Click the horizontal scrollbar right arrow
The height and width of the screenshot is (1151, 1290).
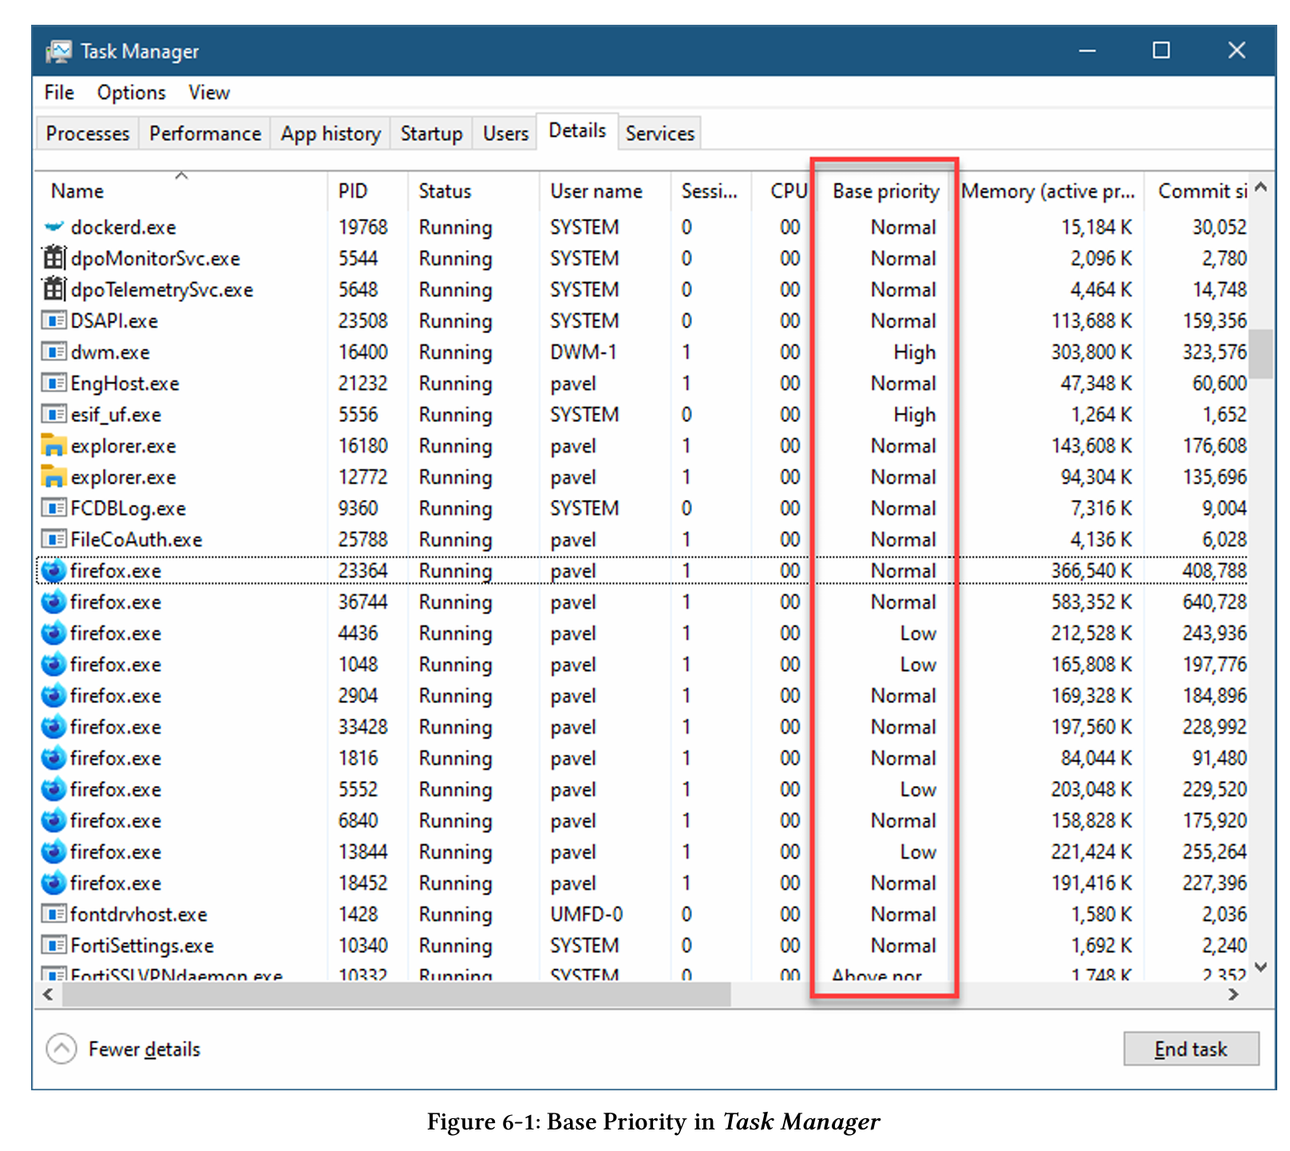coord(1233,994)
